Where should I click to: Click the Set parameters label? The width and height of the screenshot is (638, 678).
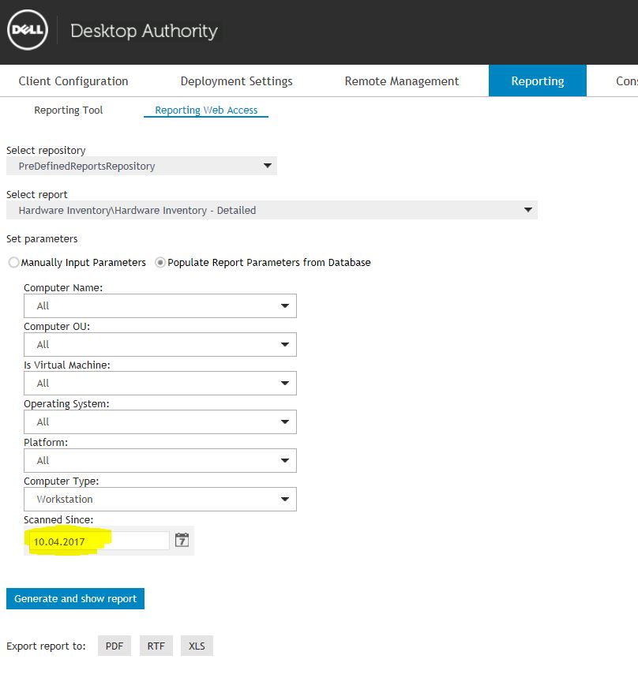point(42,238)
